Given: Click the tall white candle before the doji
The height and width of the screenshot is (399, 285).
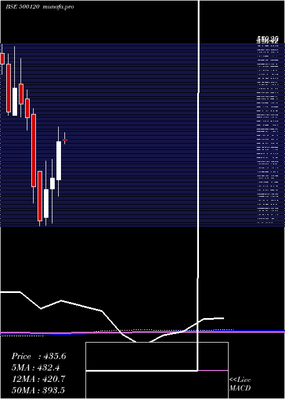Looking at the screenshot, I should pos(59,161).
